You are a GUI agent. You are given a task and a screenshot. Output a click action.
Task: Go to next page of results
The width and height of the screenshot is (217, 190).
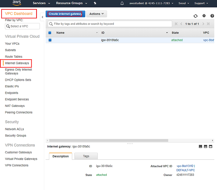pyautogui.click(x=203, y=24)
